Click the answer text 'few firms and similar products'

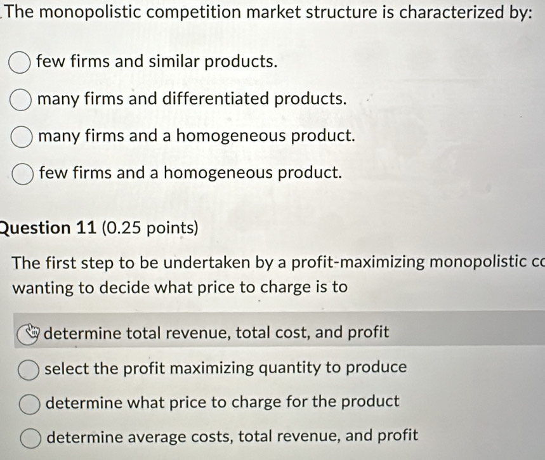coord(156,62)
